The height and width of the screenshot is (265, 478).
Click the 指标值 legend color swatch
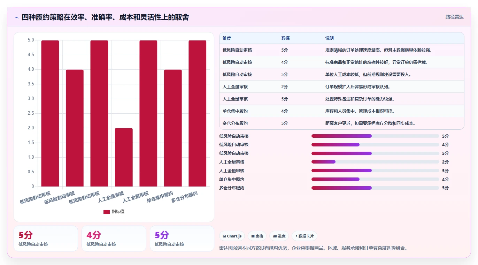point(107,212)
